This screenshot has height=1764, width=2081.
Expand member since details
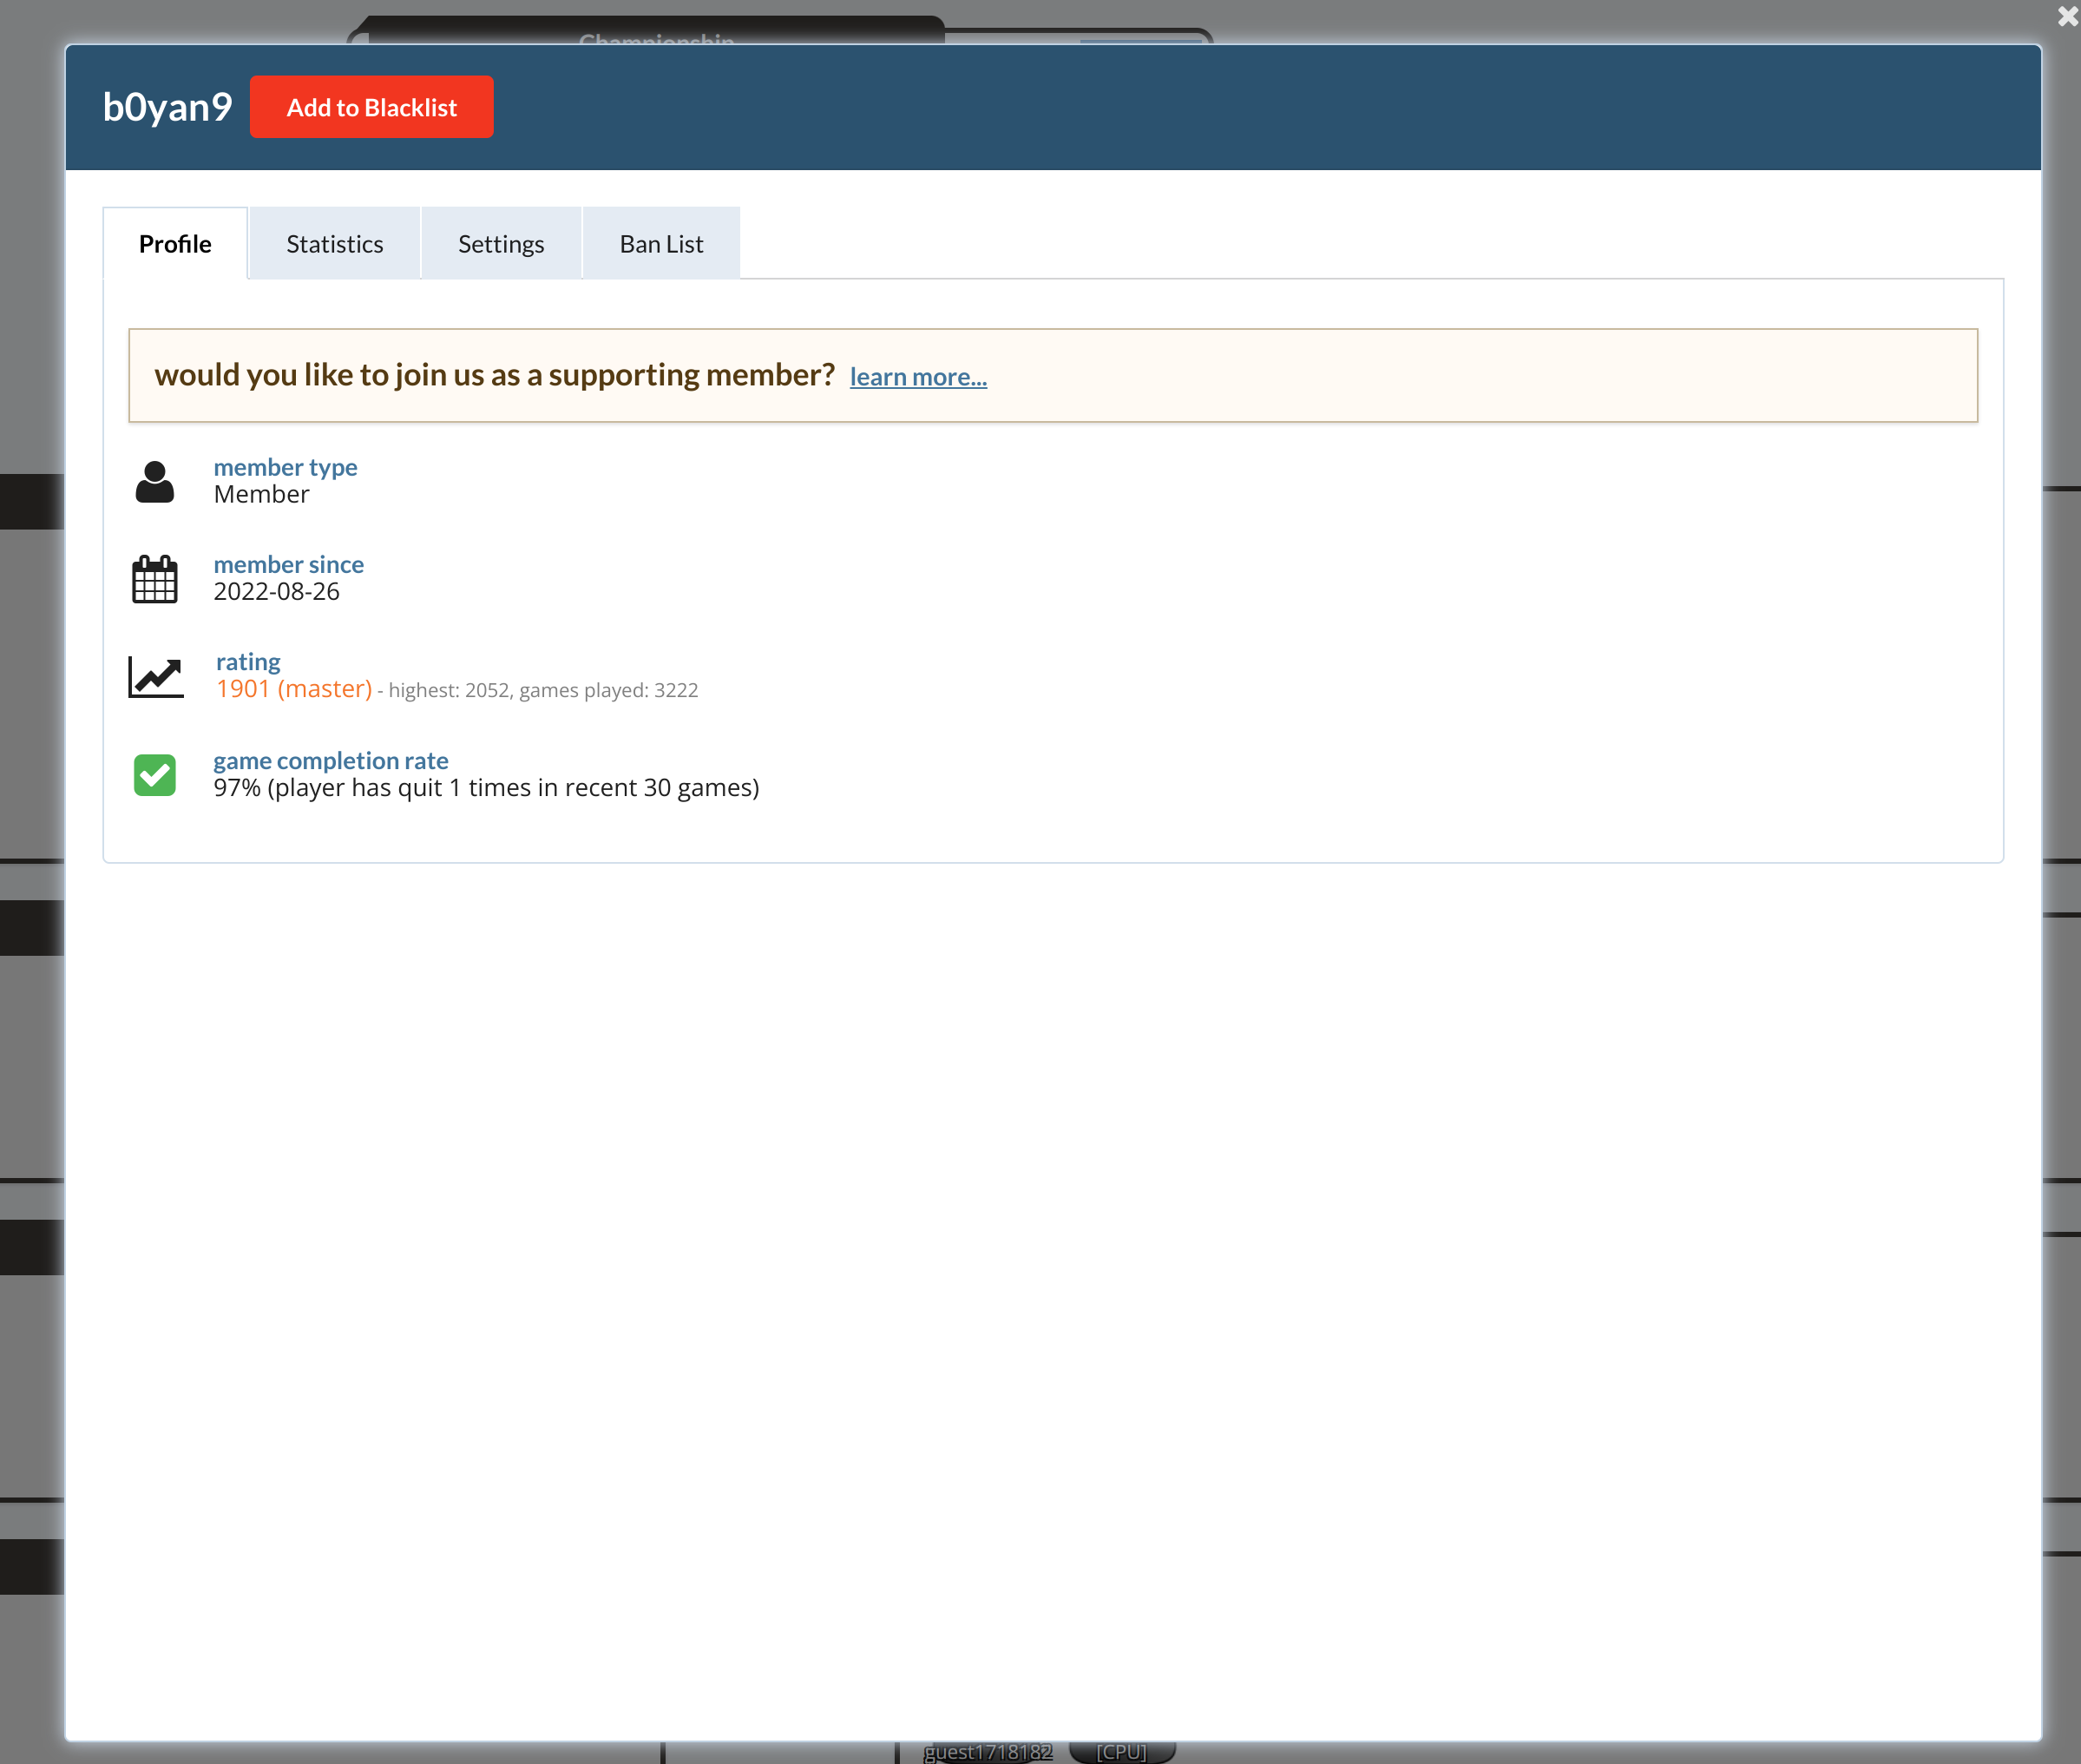[x=288, y=563]
